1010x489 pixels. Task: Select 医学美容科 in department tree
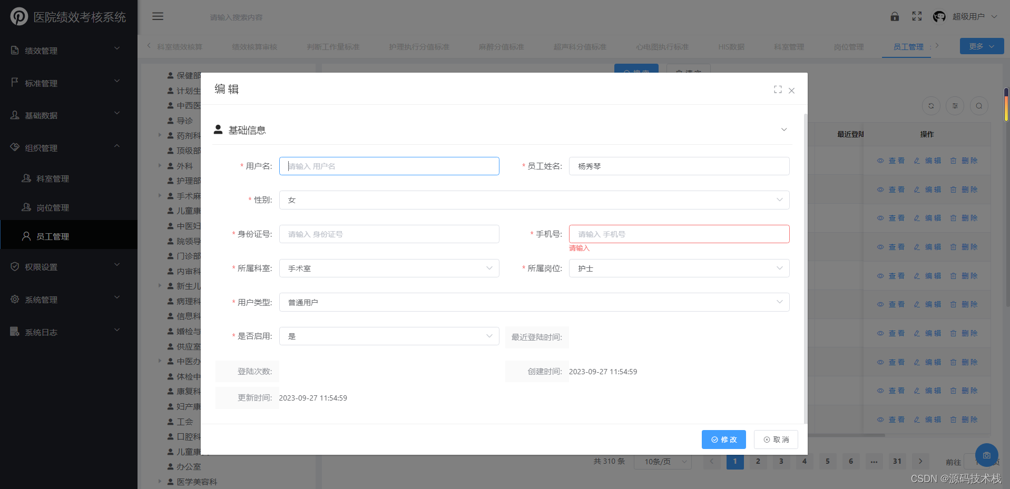(197, 482)
